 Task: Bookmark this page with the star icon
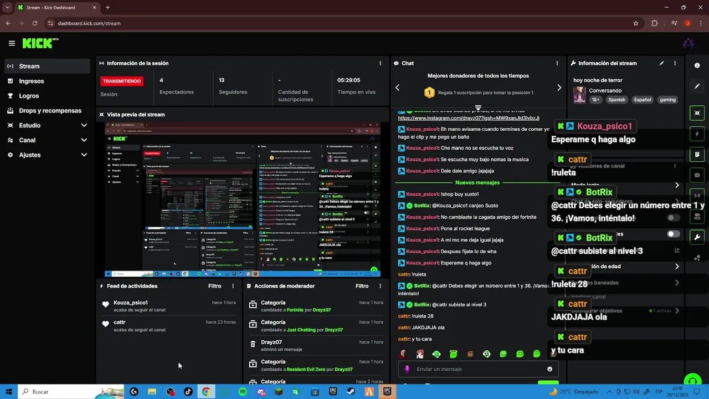(x=636, y=23)
